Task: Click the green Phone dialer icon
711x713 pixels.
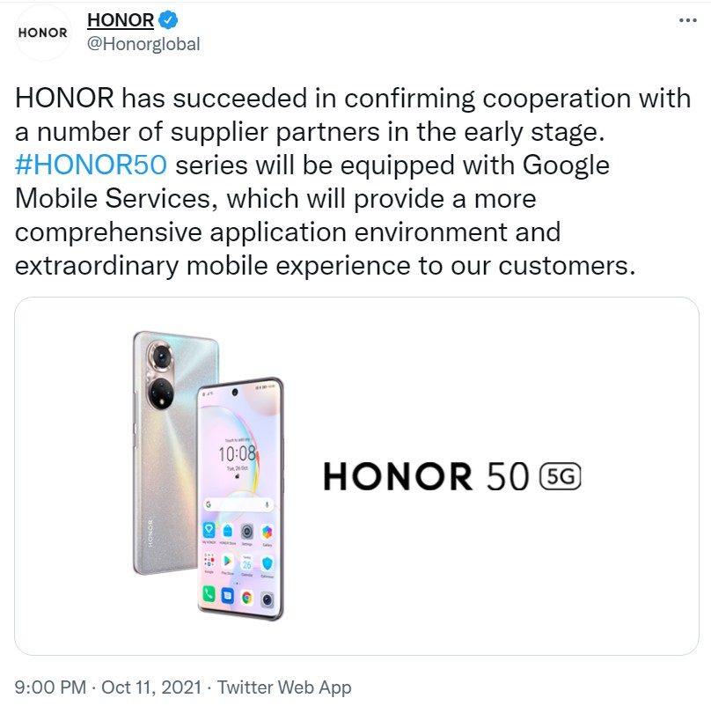Action: 209,593
